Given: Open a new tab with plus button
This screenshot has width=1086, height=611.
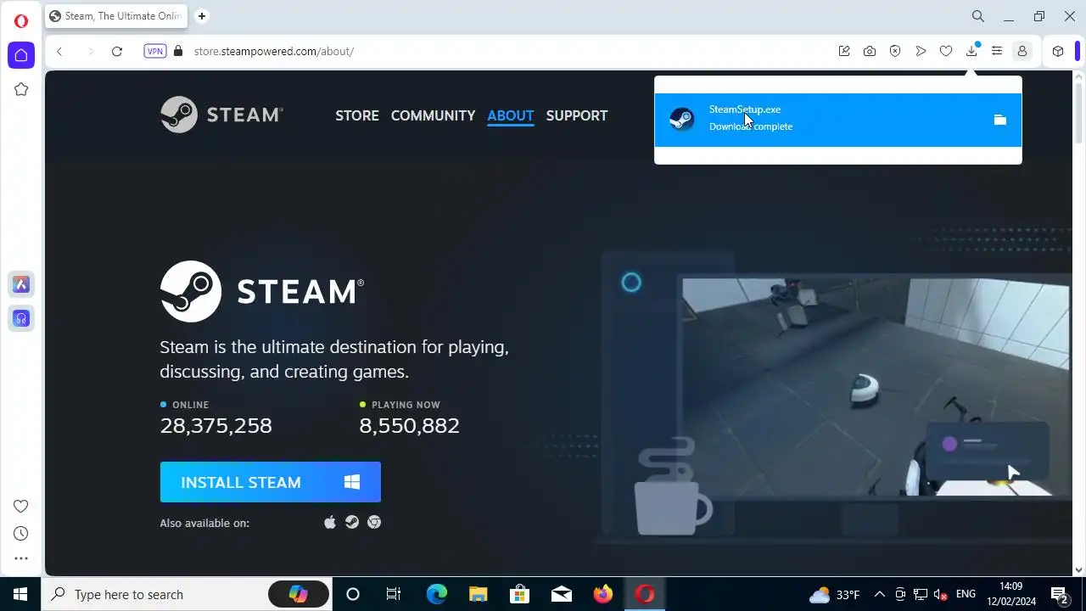Looking at the screenshot, I should (202, 15).
